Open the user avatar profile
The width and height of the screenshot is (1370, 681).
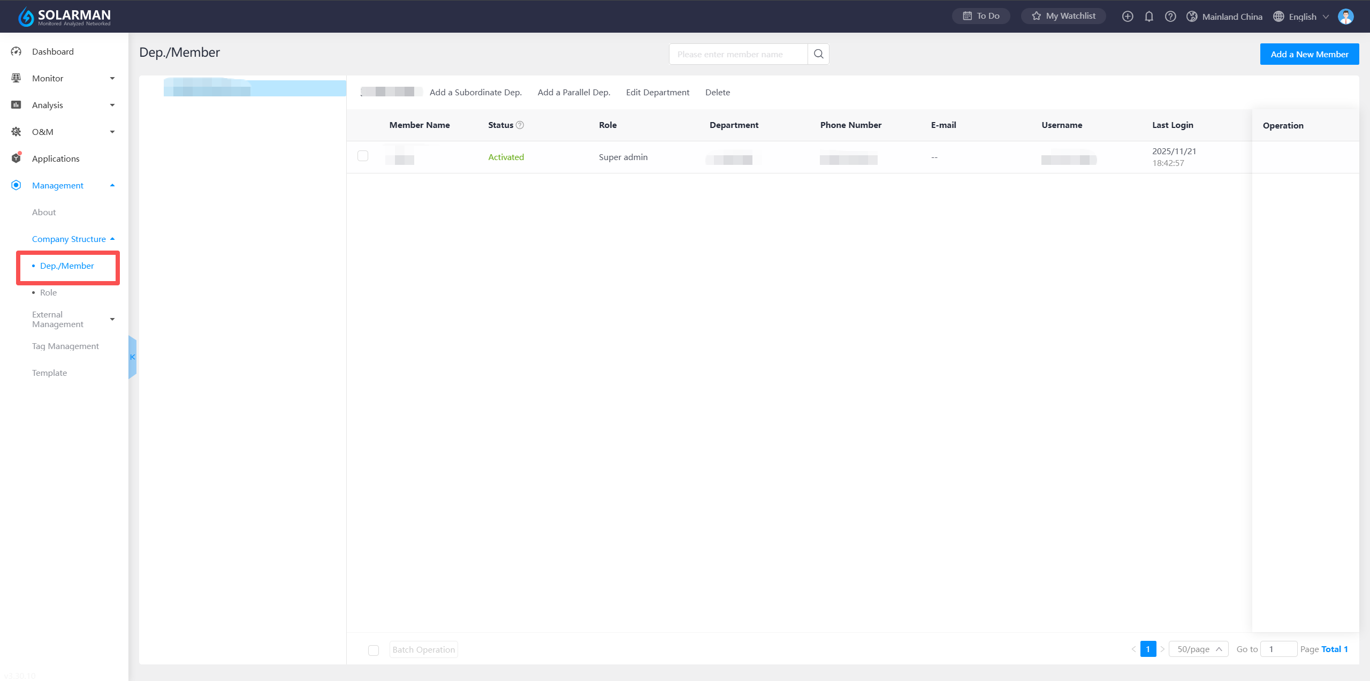pyautogui.click(x=1345, y=17)
